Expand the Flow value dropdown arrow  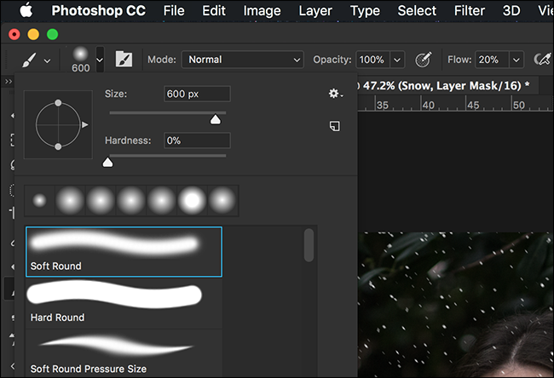(516, 60)
